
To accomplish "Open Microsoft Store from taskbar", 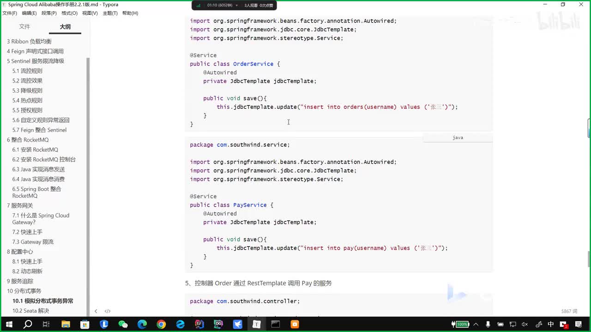I will tap(84, 324).
